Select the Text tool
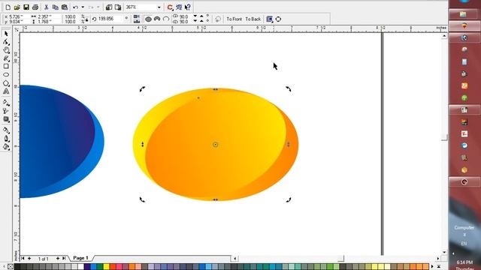 click(6, 91)
